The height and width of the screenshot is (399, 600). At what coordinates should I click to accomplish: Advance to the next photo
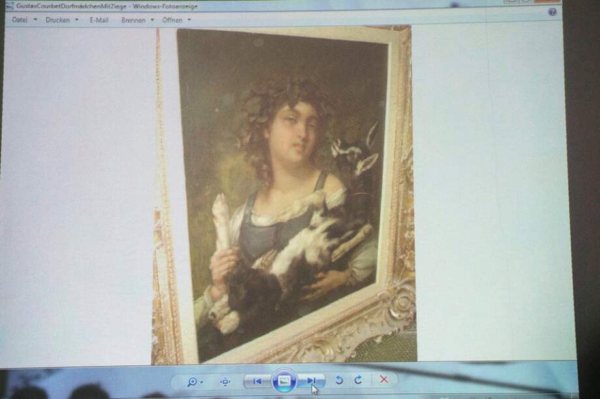point(313,380)
